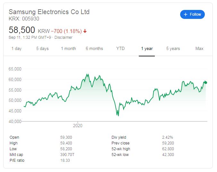Viewport: 217px width, 172px height.
Task: Select the YTD tab
Action: pyautogui.click(x=121, y=49)
